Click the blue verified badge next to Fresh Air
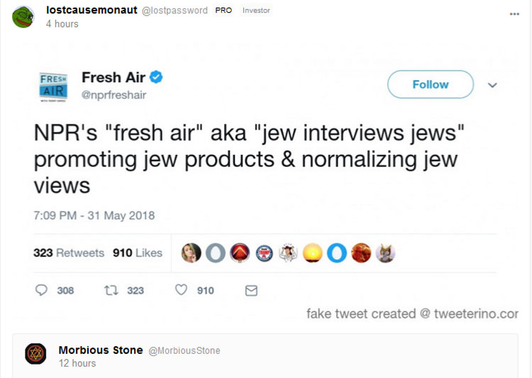This screenshot has height=378, width=532. (156, 77)
